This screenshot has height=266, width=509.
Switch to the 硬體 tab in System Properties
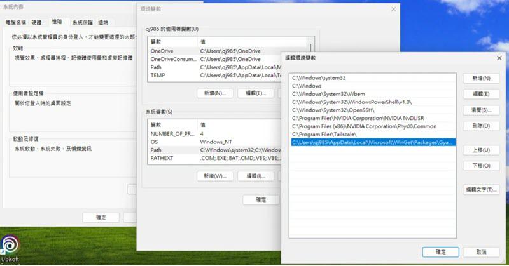[x=36, y=22]
